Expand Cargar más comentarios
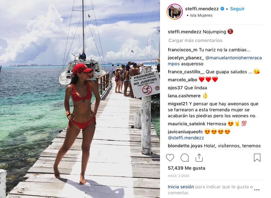The image size is (271, 198). (195, 40)
